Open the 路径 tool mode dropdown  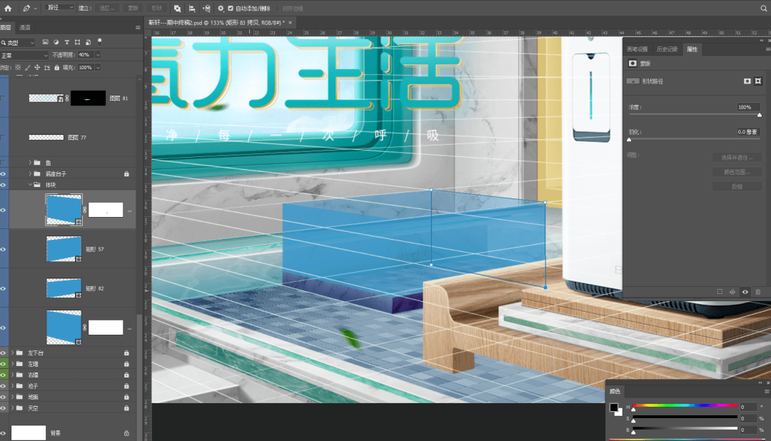60,8
